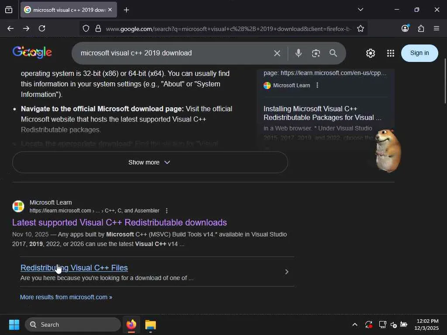Click the page vertical scrollbar thumb
This screenshot has height=335, width=447.
[x=445, y=81]
